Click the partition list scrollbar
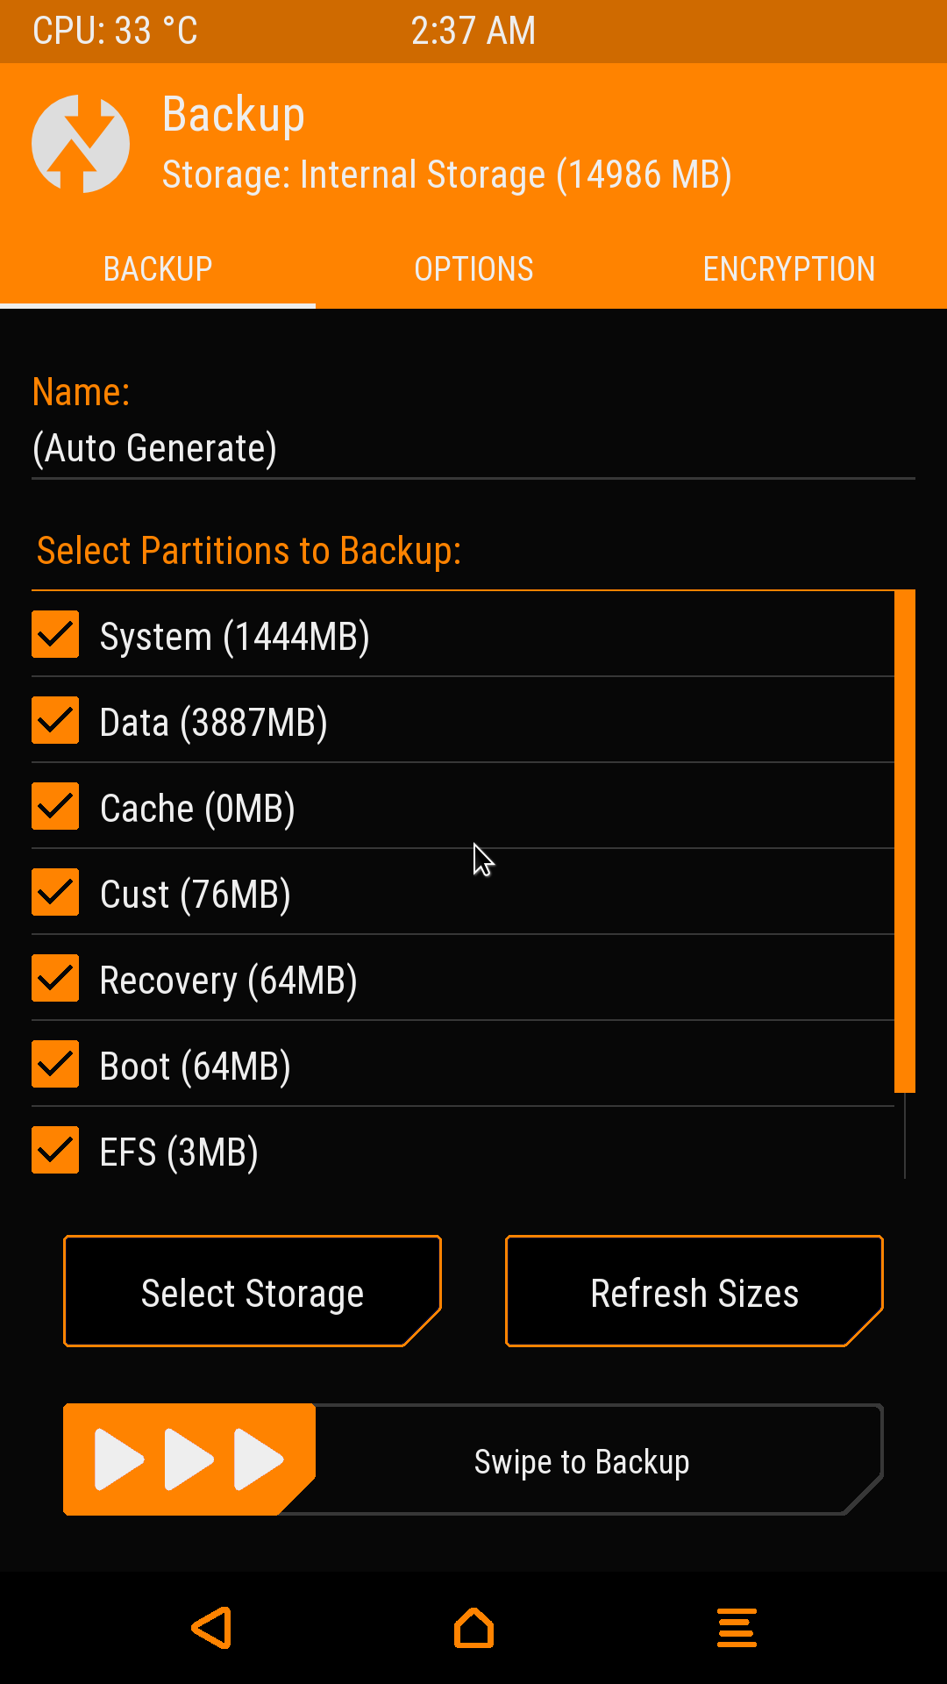Screen dimensions: 947x1684 pos(904,842)
